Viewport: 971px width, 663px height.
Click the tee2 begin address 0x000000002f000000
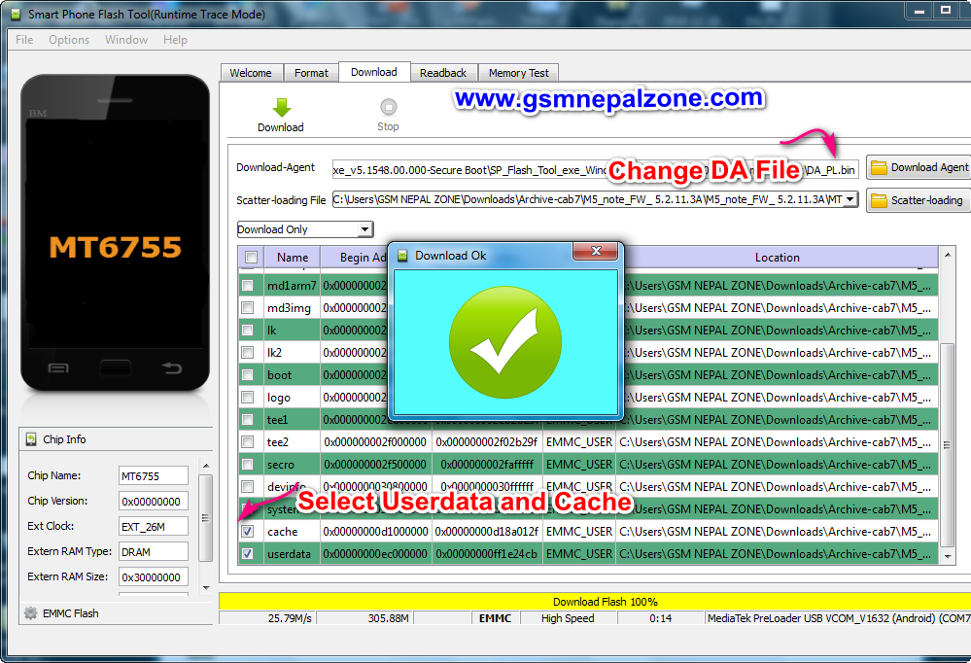click(x=375, y=441)
